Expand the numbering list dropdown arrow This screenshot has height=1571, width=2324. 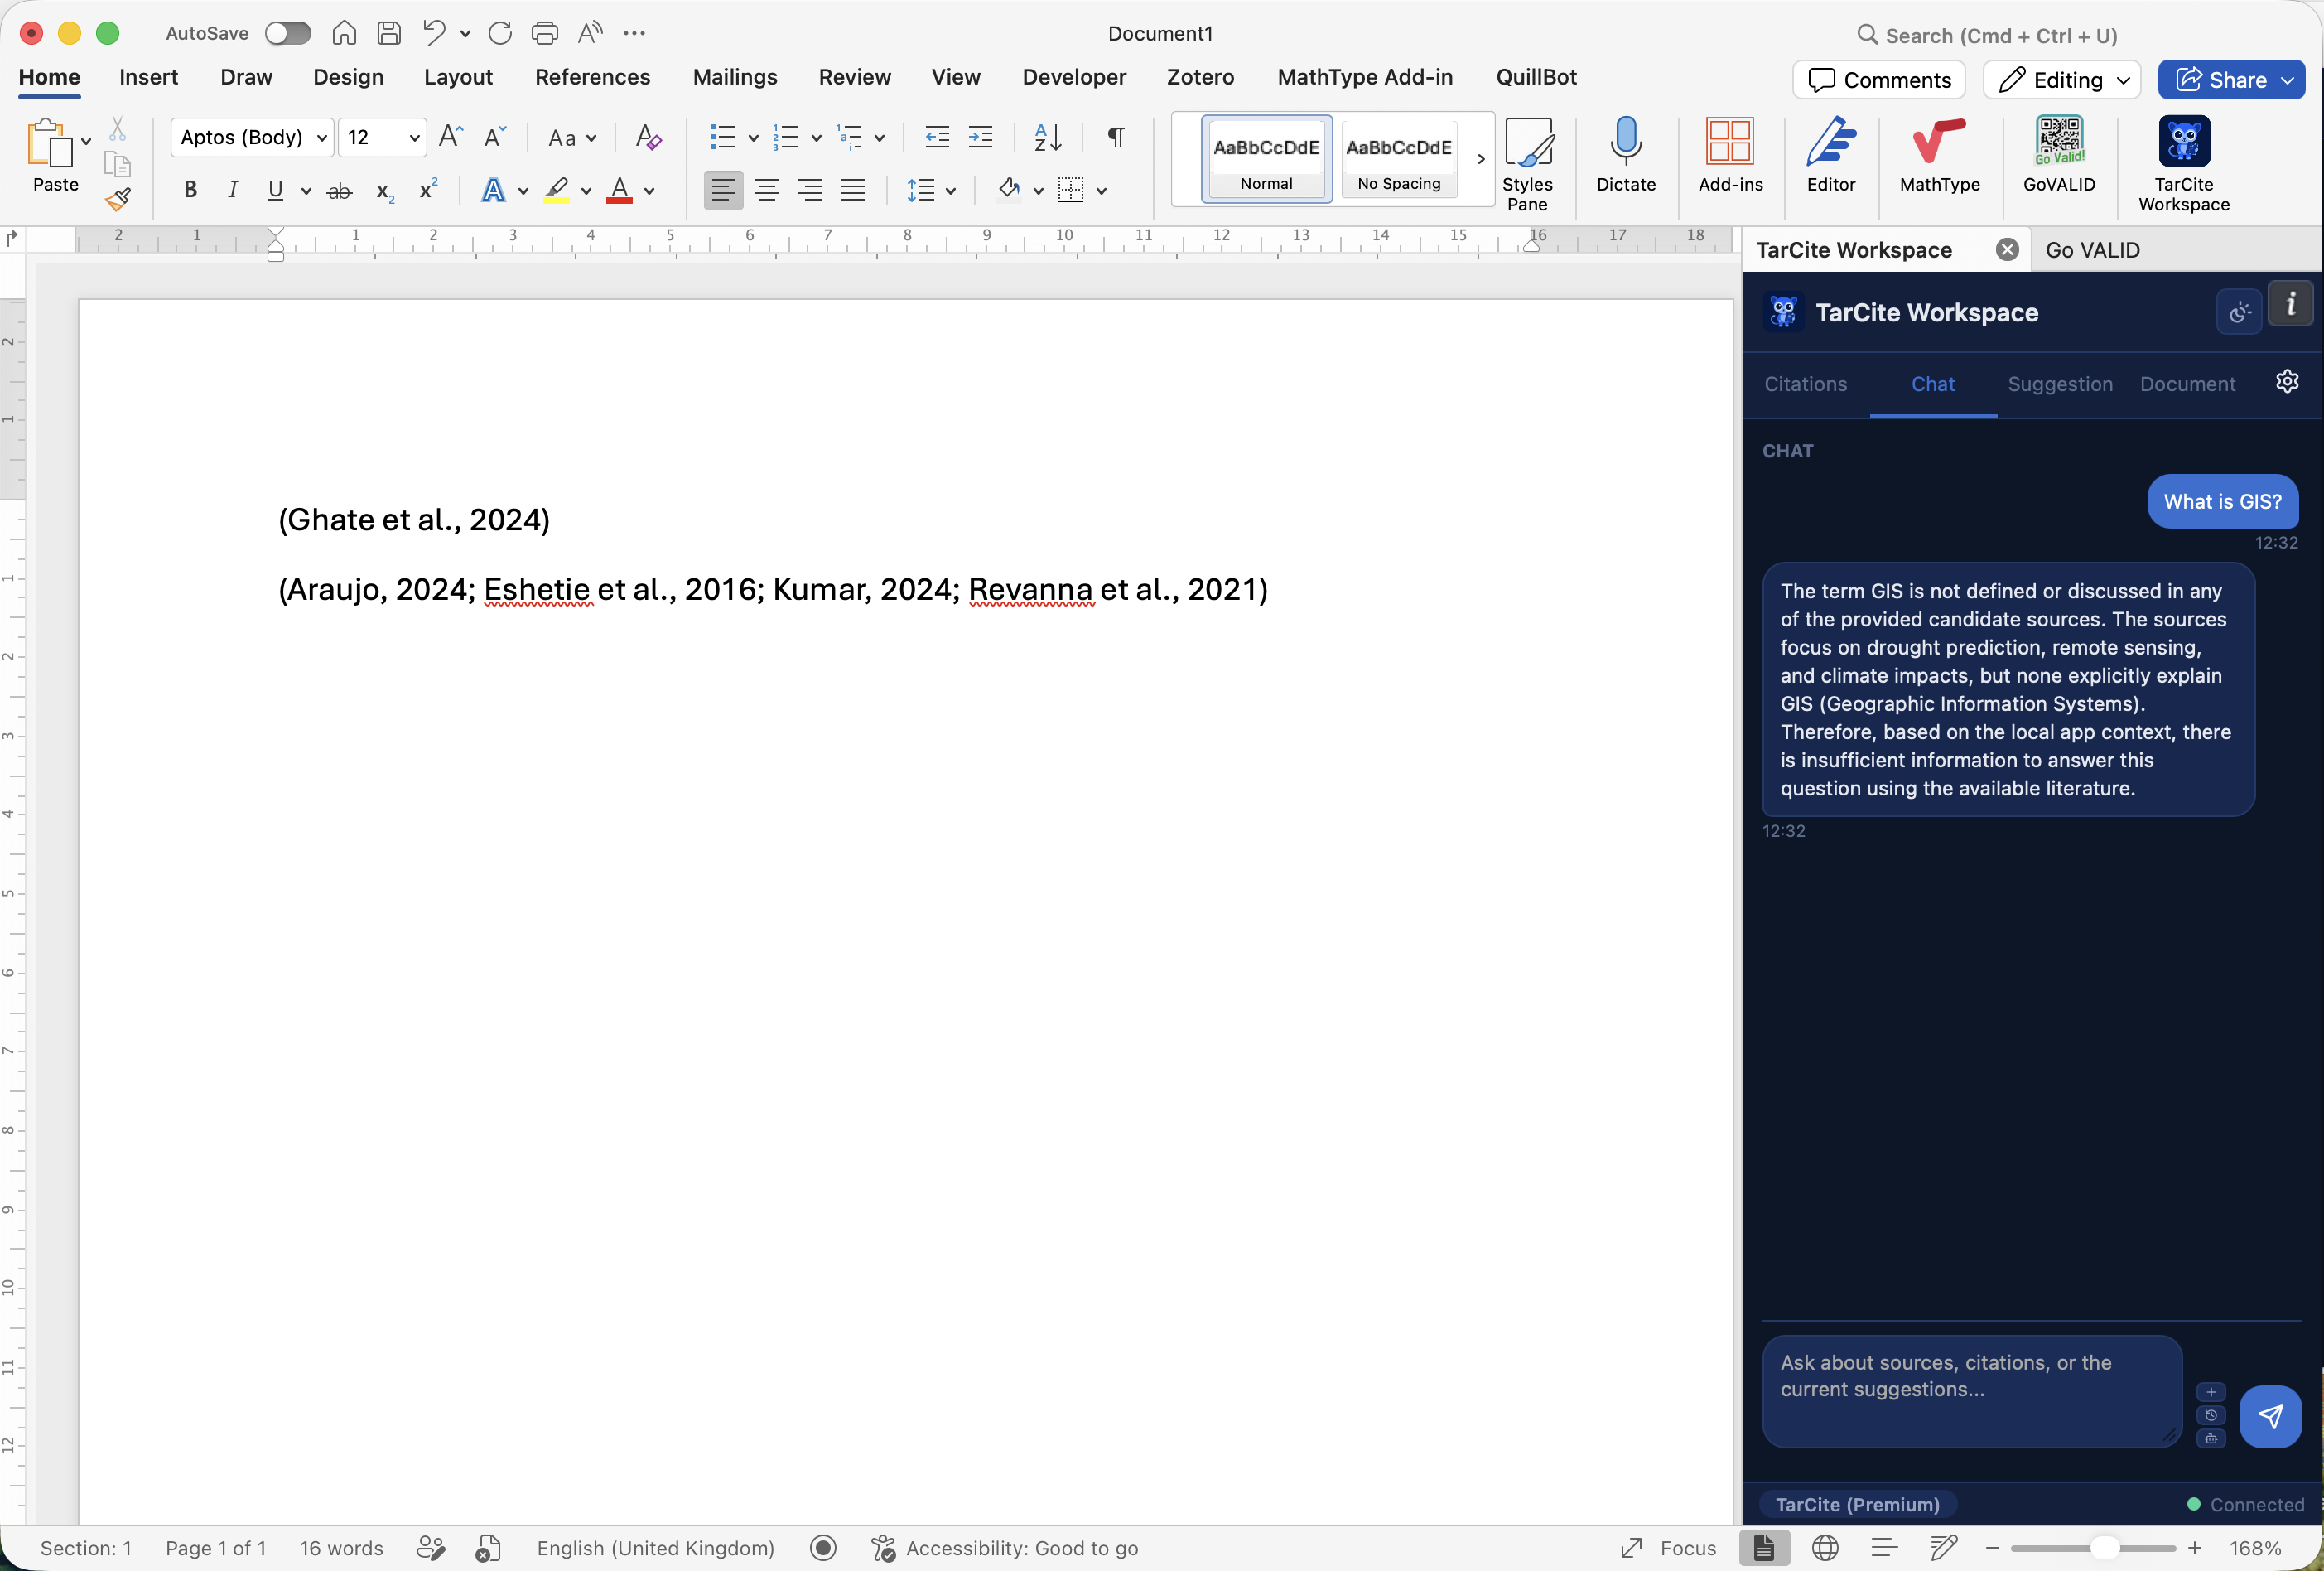pos(816,138)
